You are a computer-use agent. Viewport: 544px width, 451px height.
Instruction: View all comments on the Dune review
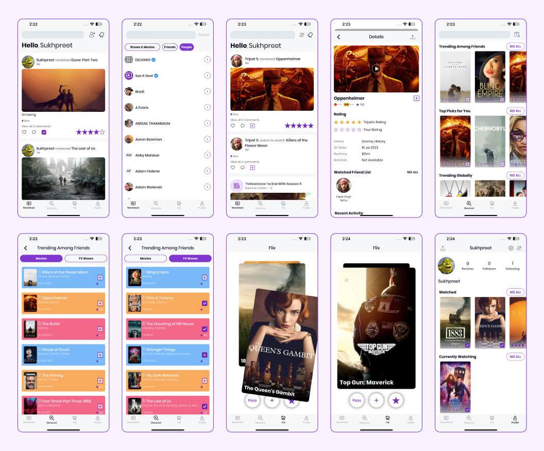click(x=36, y=126)
